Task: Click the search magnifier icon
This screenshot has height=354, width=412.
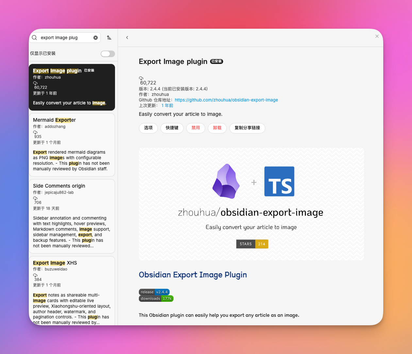Action: point(34,38)
